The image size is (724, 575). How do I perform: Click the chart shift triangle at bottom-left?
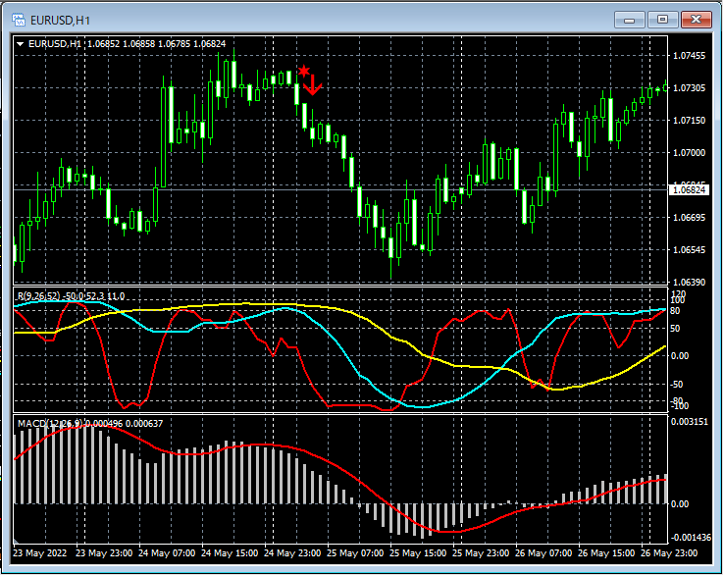point(18,540)
